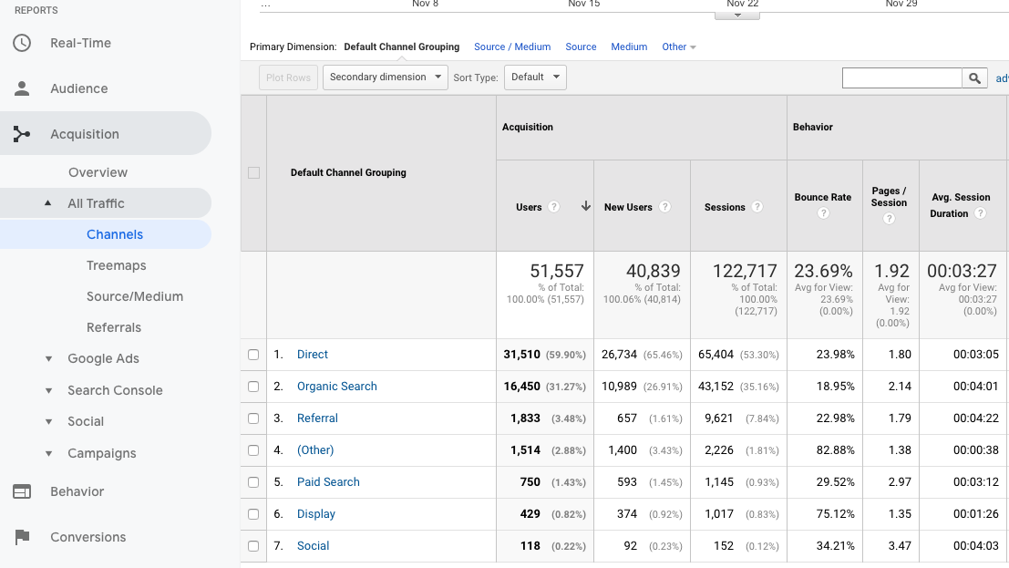The image size is (1009, 568).
Task: Check the Organic Search row checkbox
Action: (x=253, y=387)
